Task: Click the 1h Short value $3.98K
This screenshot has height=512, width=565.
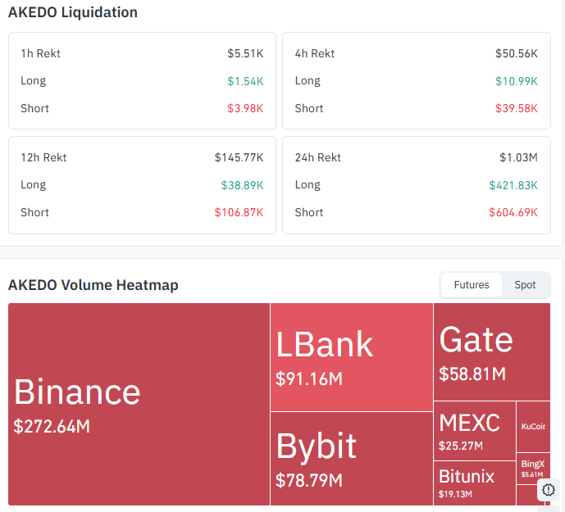Action: pyautogui.click(x=245, y=108)
